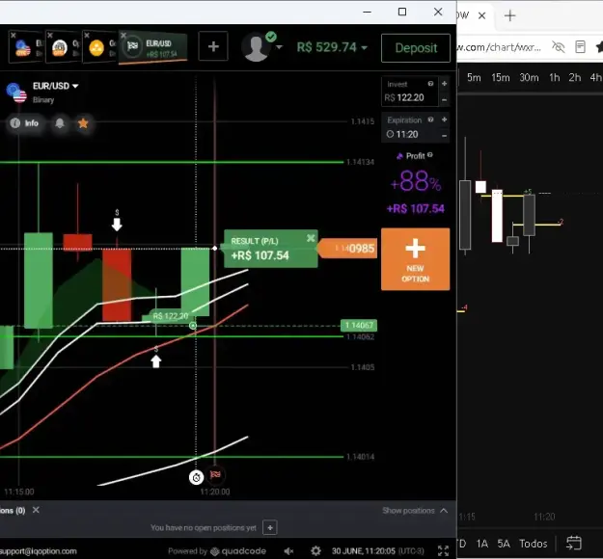Open the settings gear icon
This screenshot has width=603, height=559.
point(315,551)
